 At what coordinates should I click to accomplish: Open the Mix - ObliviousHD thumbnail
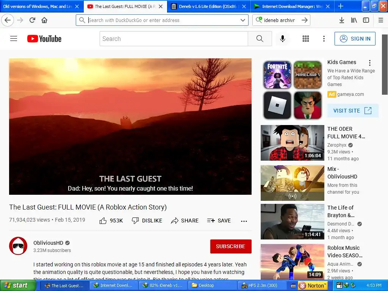[293, 183]
